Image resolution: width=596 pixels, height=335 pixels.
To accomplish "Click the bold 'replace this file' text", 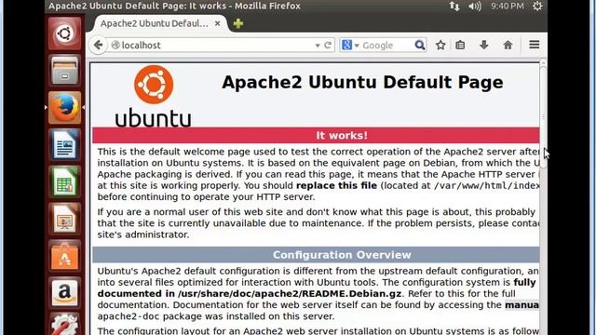I will tap(336, 186).
